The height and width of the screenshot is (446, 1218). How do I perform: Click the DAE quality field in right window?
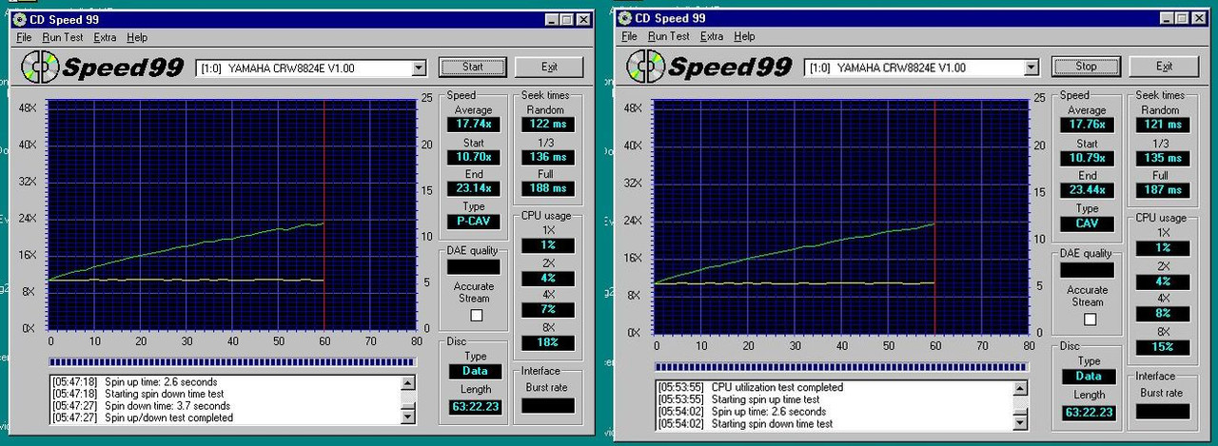(1087, 270)
